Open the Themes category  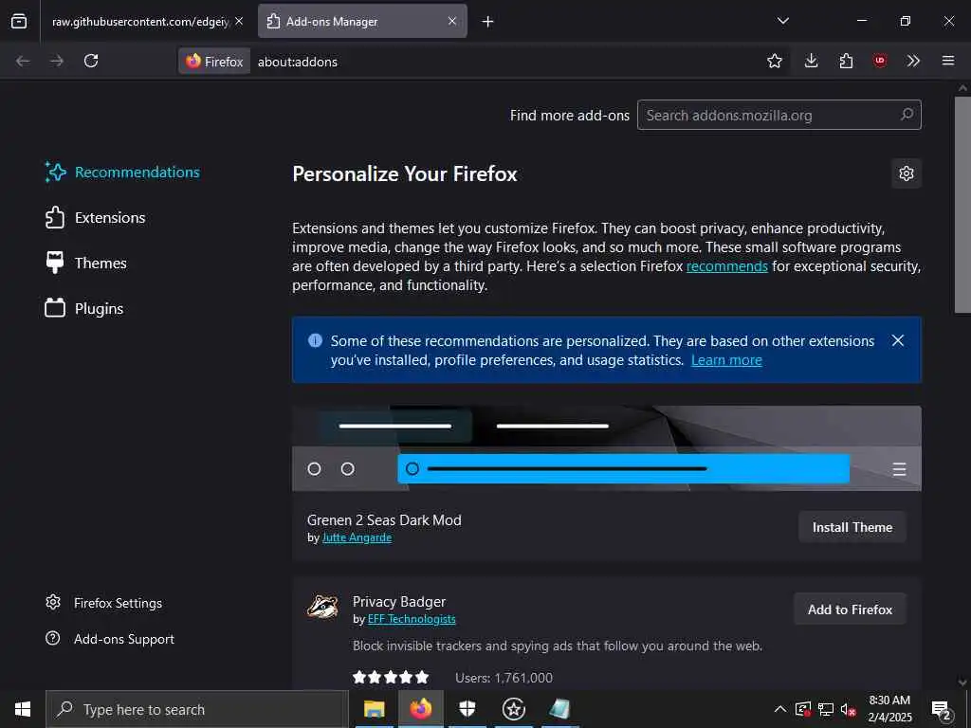tap(86, 264)
